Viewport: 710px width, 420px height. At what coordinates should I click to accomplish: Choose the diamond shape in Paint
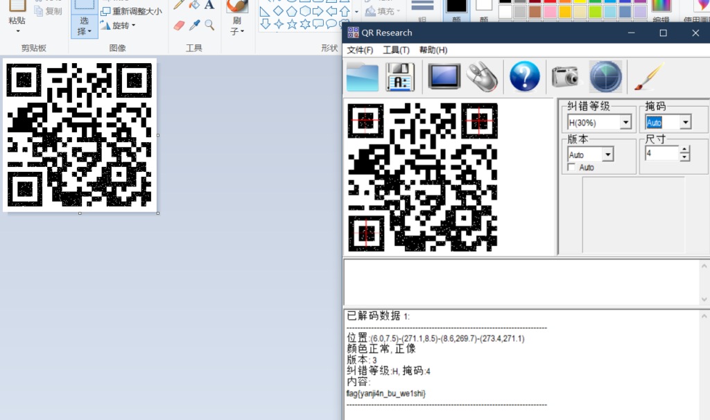(279, 11)
